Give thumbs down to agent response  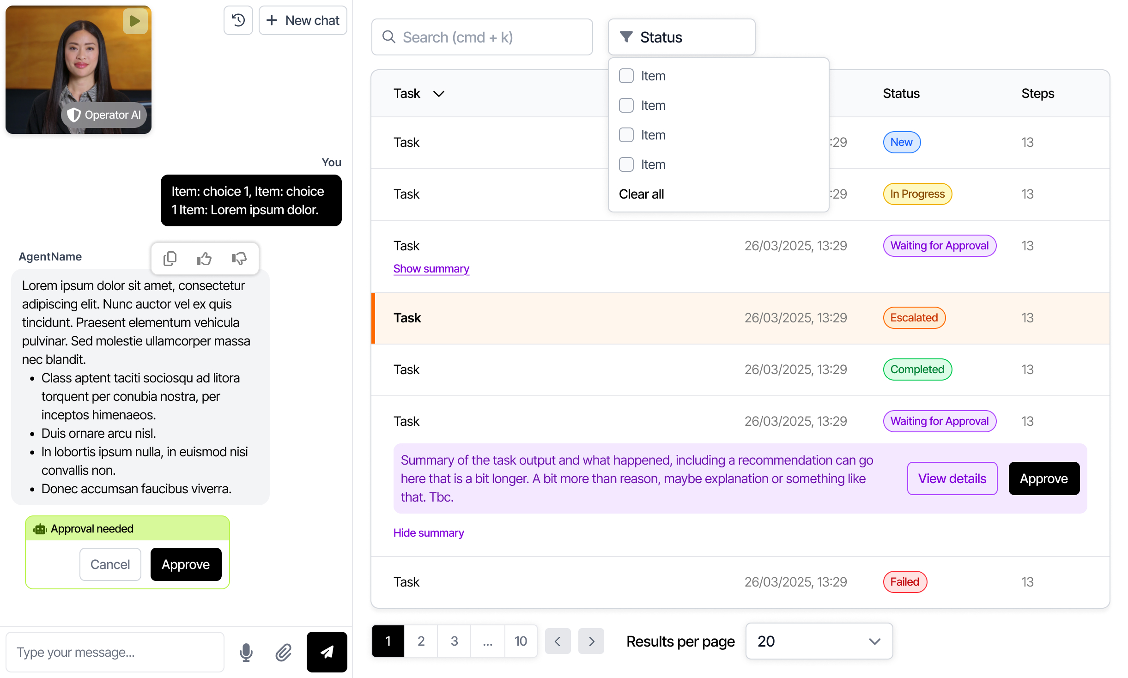click(x=239, y=259)
